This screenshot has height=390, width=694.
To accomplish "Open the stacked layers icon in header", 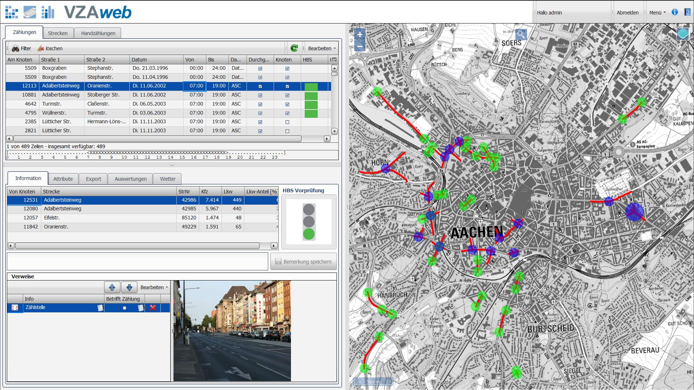I will coord(30,12).
